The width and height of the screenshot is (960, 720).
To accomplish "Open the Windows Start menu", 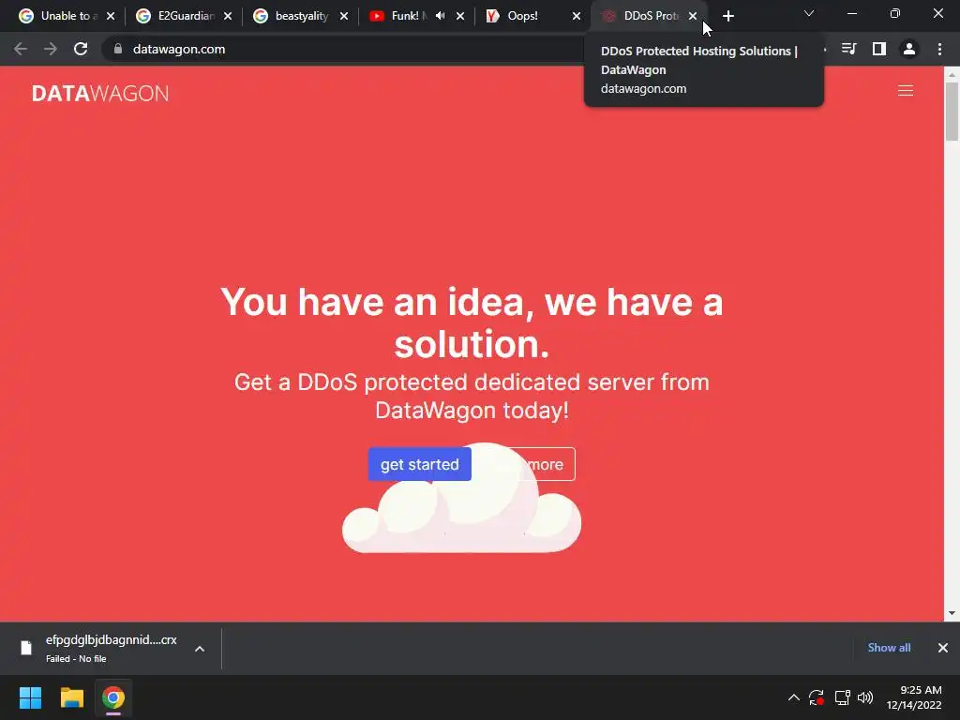I will pos(30,697).
